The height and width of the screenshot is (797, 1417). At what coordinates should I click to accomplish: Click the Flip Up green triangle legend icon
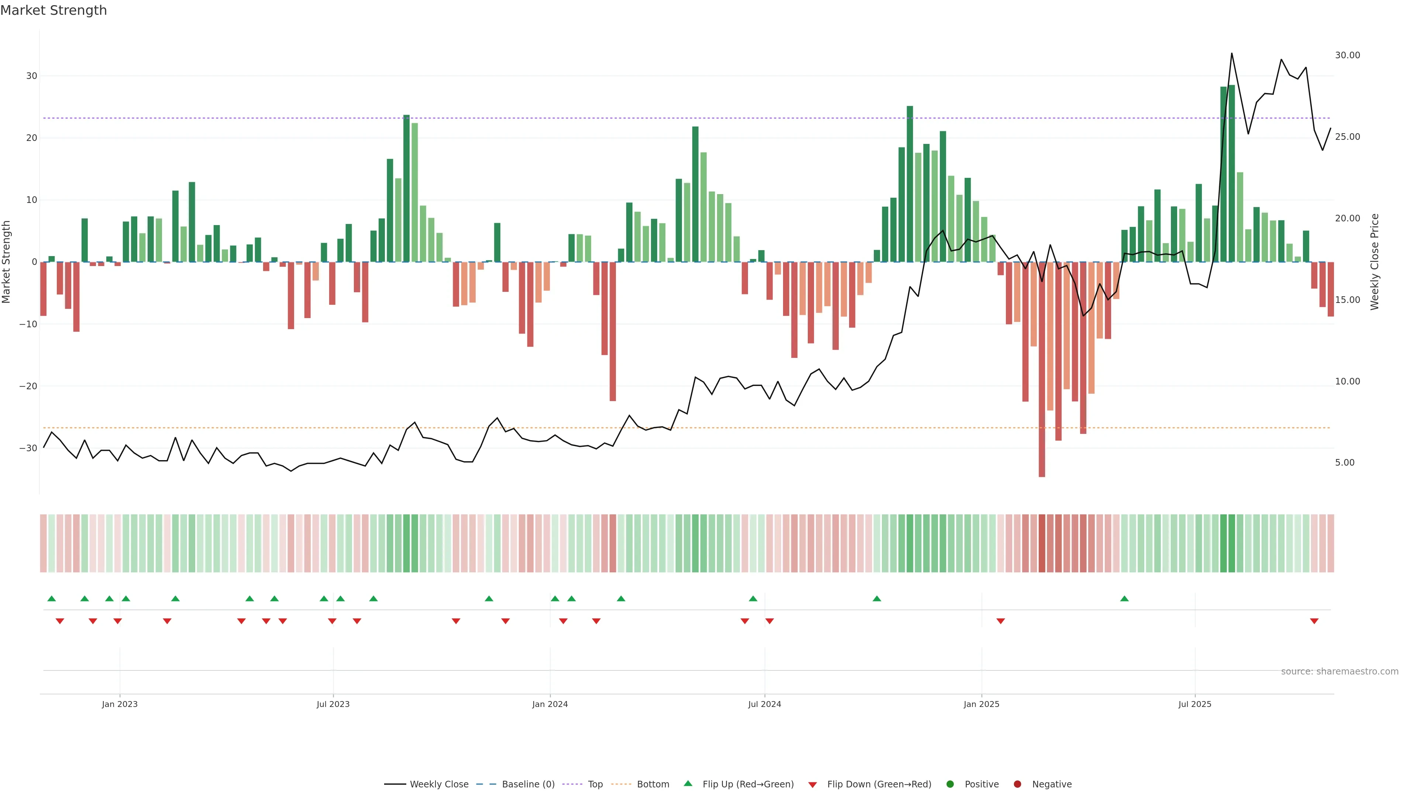687,784
